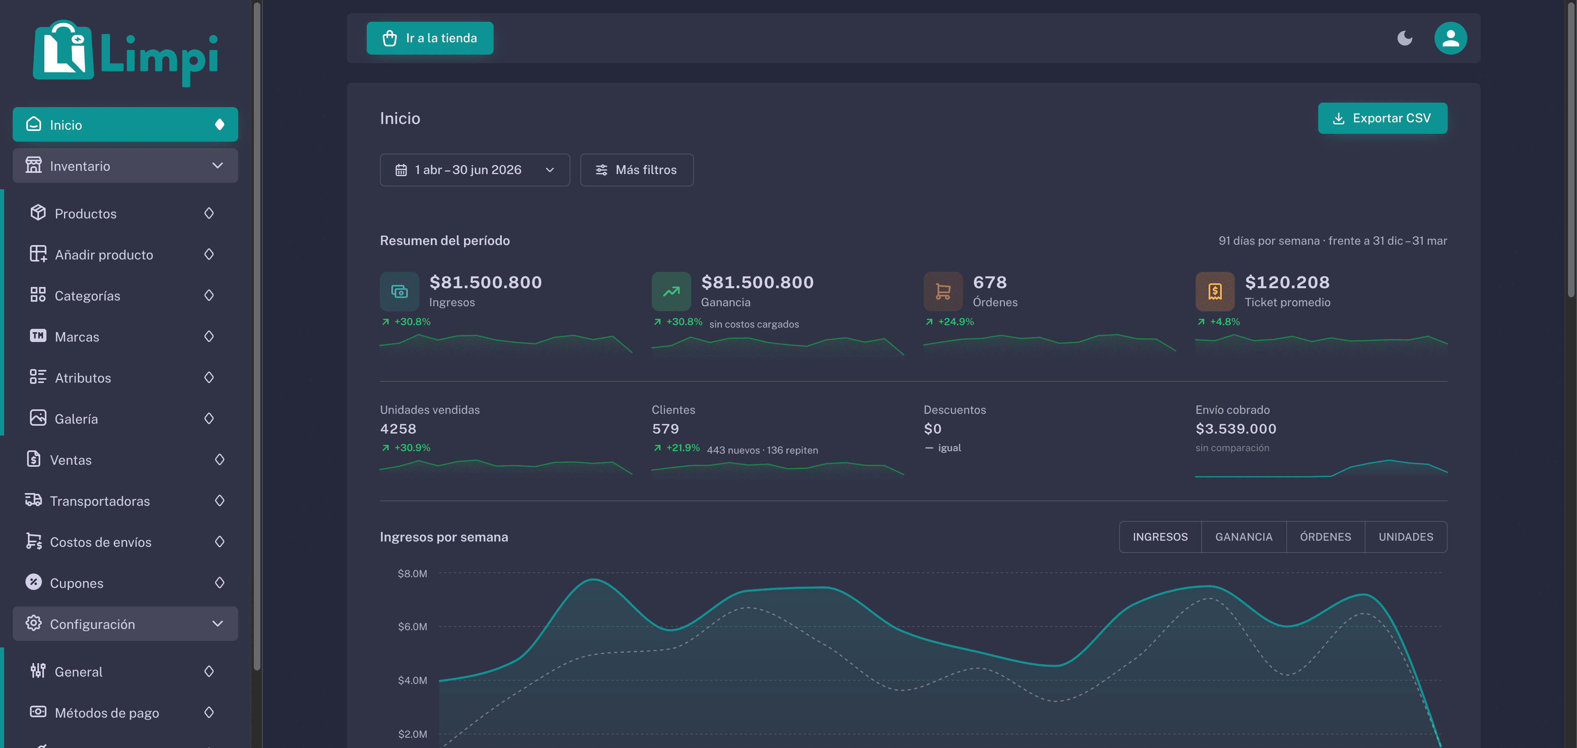
Task: Click the 91 días por semana comparison text
Action: click(x=1333, y=241)
